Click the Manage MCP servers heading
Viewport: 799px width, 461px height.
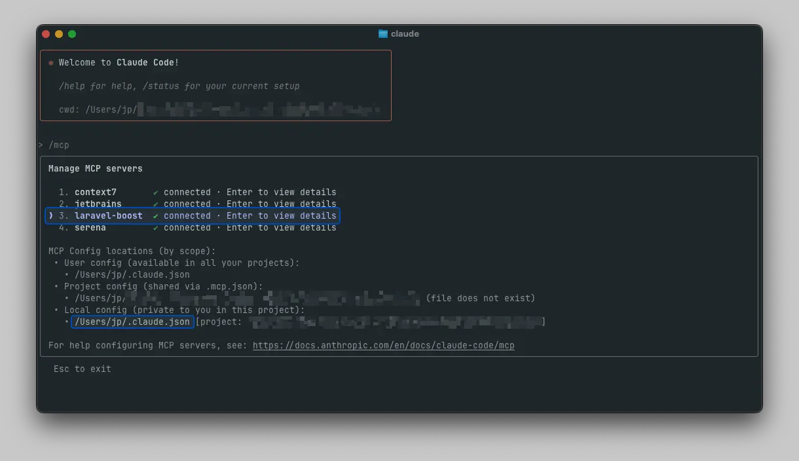96,168
